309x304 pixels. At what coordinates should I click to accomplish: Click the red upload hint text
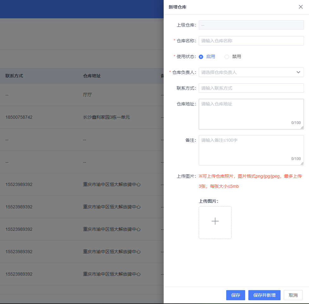tap(250, 181)
